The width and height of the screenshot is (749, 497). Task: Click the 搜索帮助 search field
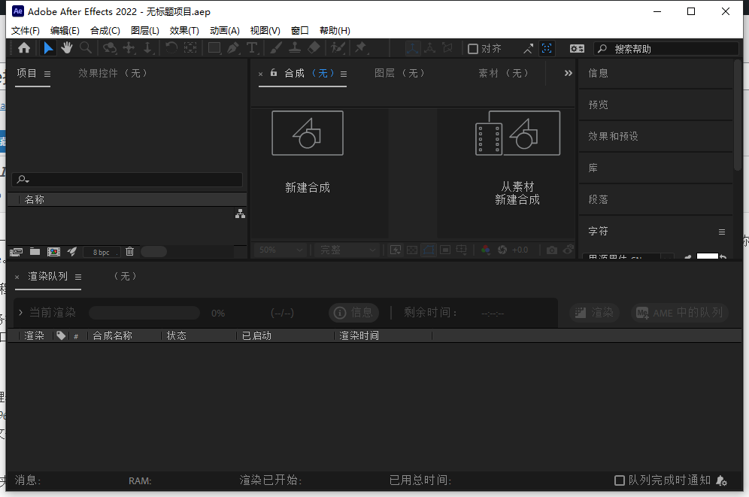pyautogui.click(x=666, y=49)
